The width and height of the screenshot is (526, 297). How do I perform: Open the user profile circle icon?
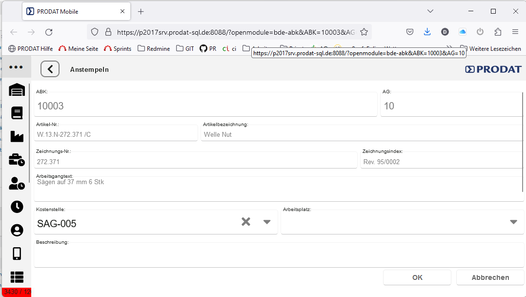pyautogui.click(x=17, y=230)
